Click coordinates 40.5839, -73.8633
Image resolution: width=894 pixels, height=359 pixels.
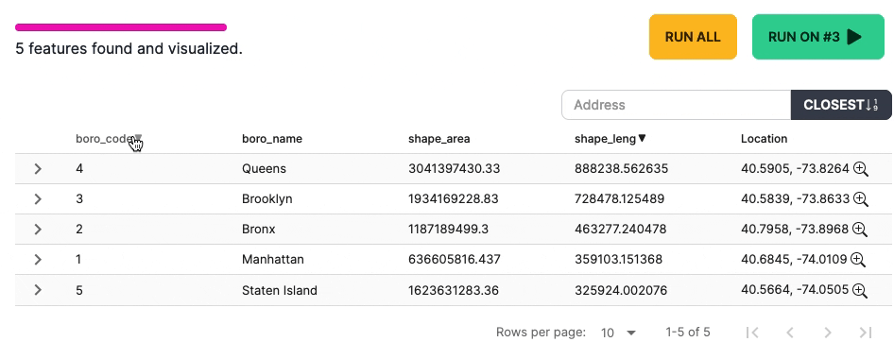pyautogui.click(x=796, y=199)
